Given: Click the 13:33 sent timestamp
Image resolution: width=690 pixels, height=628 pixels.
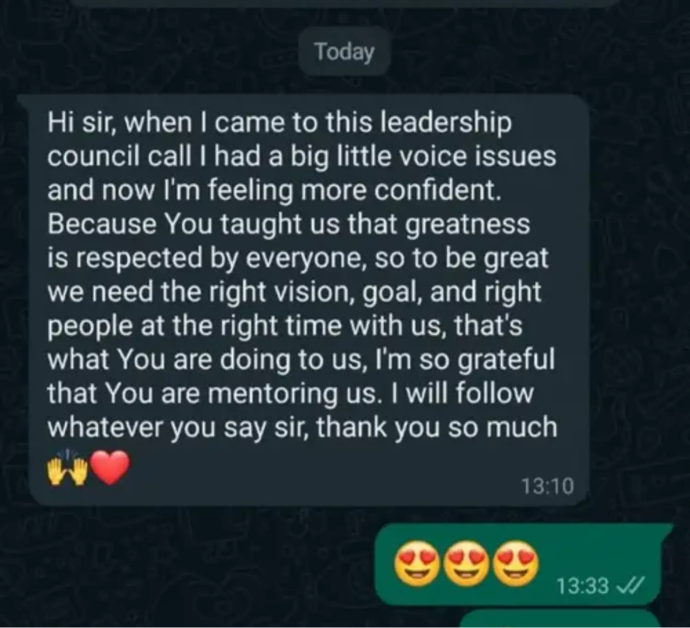Looking at the screenshot, I should click(582, 586).
